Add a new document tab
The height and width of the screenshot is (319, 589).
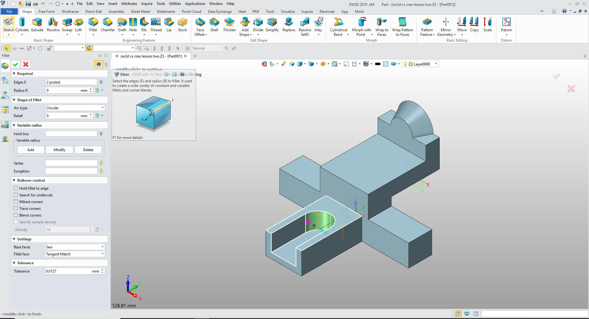click(195, 56)
